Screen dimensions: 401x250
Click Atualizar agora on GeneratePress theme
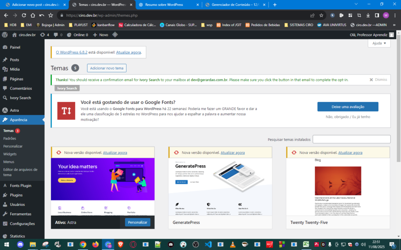[x=233, y=153]
